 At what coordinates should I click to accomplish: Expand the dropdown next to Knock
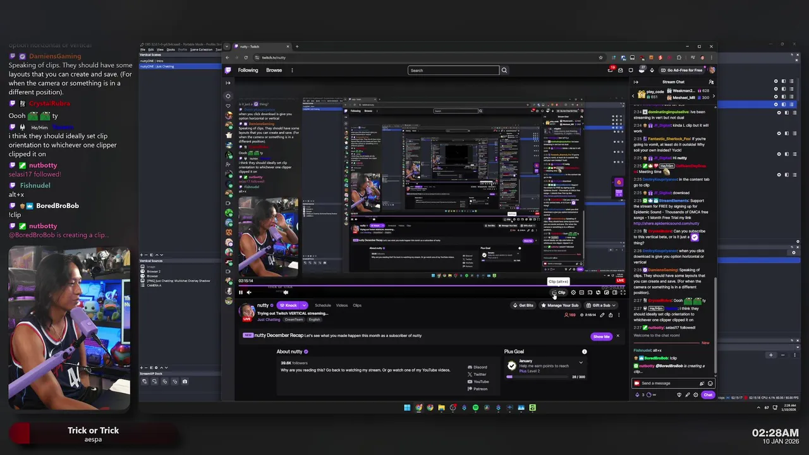[304, 305]
